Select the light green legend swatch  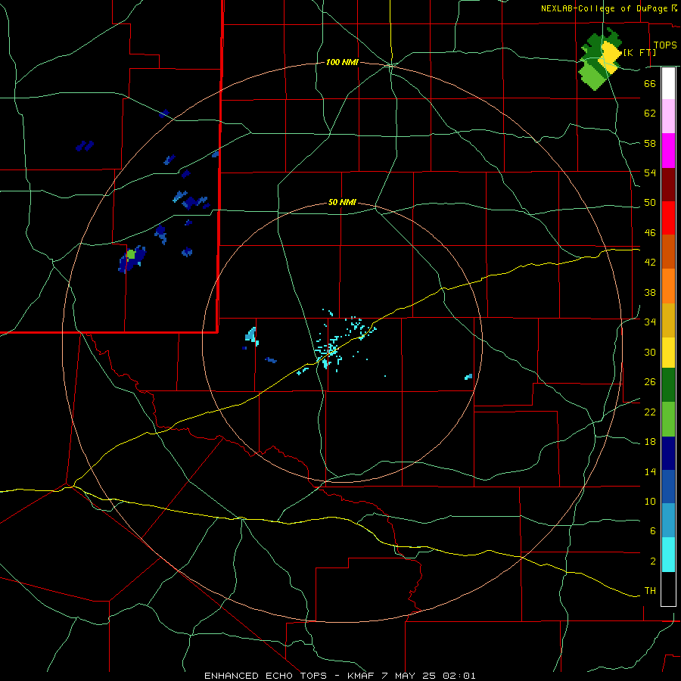point(668,419)
